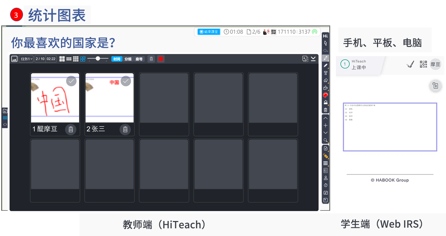This screenshot has height=236, width=446.
Task: Enable the multi-select grid view toggle
Action: pyautogui.click(x=83, y=59)
